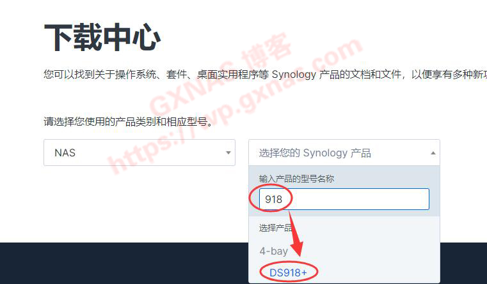
Task: Click the GXNAS 博客 watermark text
Action: click(221, 74)
